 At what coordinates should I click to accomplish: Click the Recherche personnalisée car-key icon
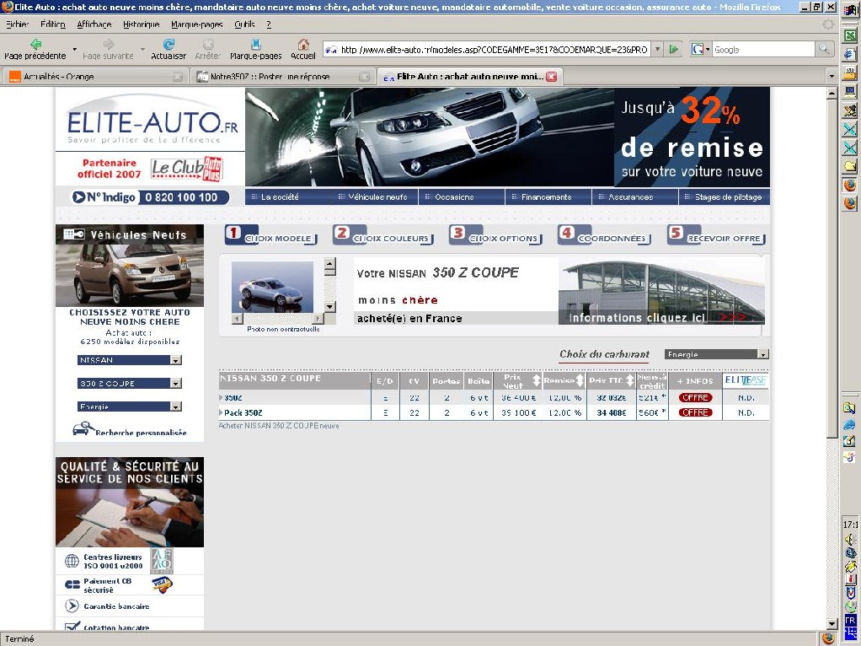click(x=83, y=428)
